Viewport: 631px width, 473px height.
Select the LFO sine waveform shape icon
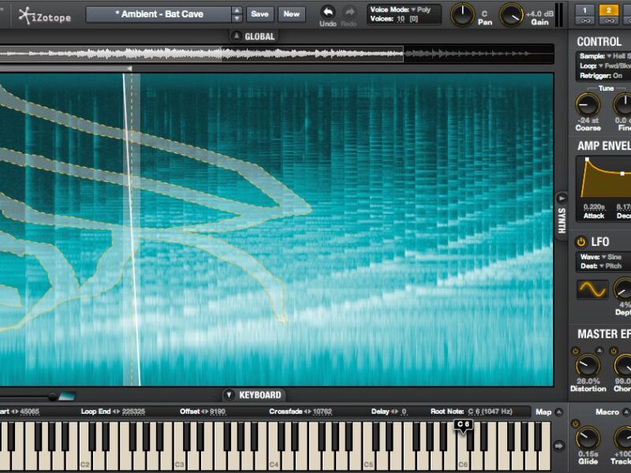click(592, 289)
